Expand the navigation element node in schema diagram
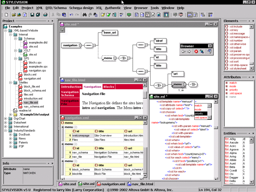Image resolution: width=256 pixels, height=192 pixels. [80, 45]
